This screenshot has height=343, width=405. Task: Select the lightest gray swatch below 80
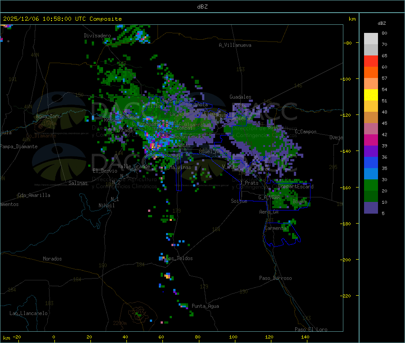coord(371,39)
